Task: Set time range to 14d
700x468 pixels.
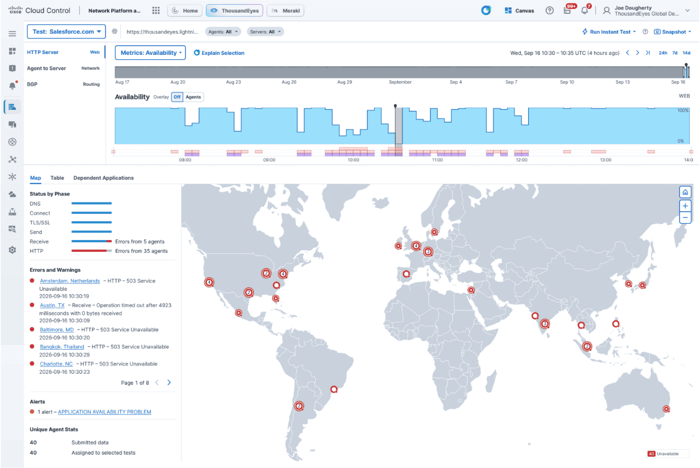Action: (686, 53)
